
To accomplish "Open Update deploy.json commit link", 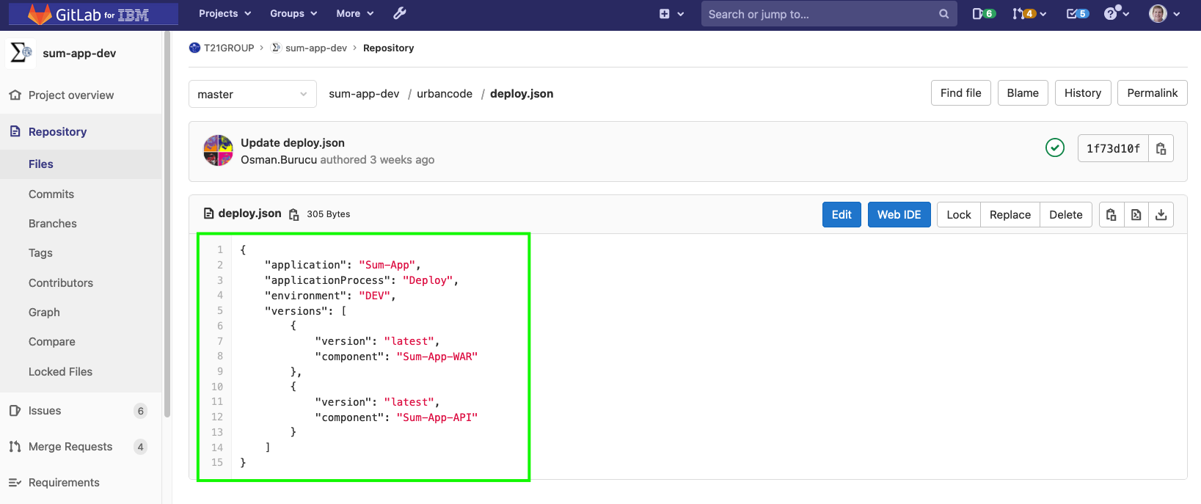I will (293, 143).
